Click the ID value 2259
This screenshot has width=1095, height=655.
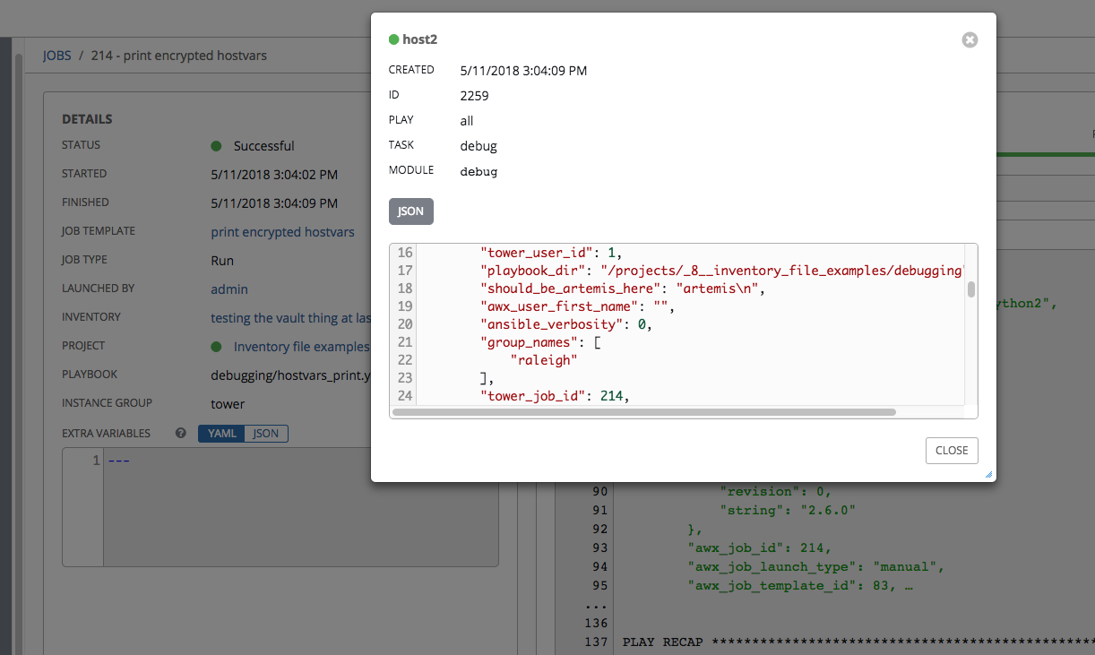(x=475, y=96)
